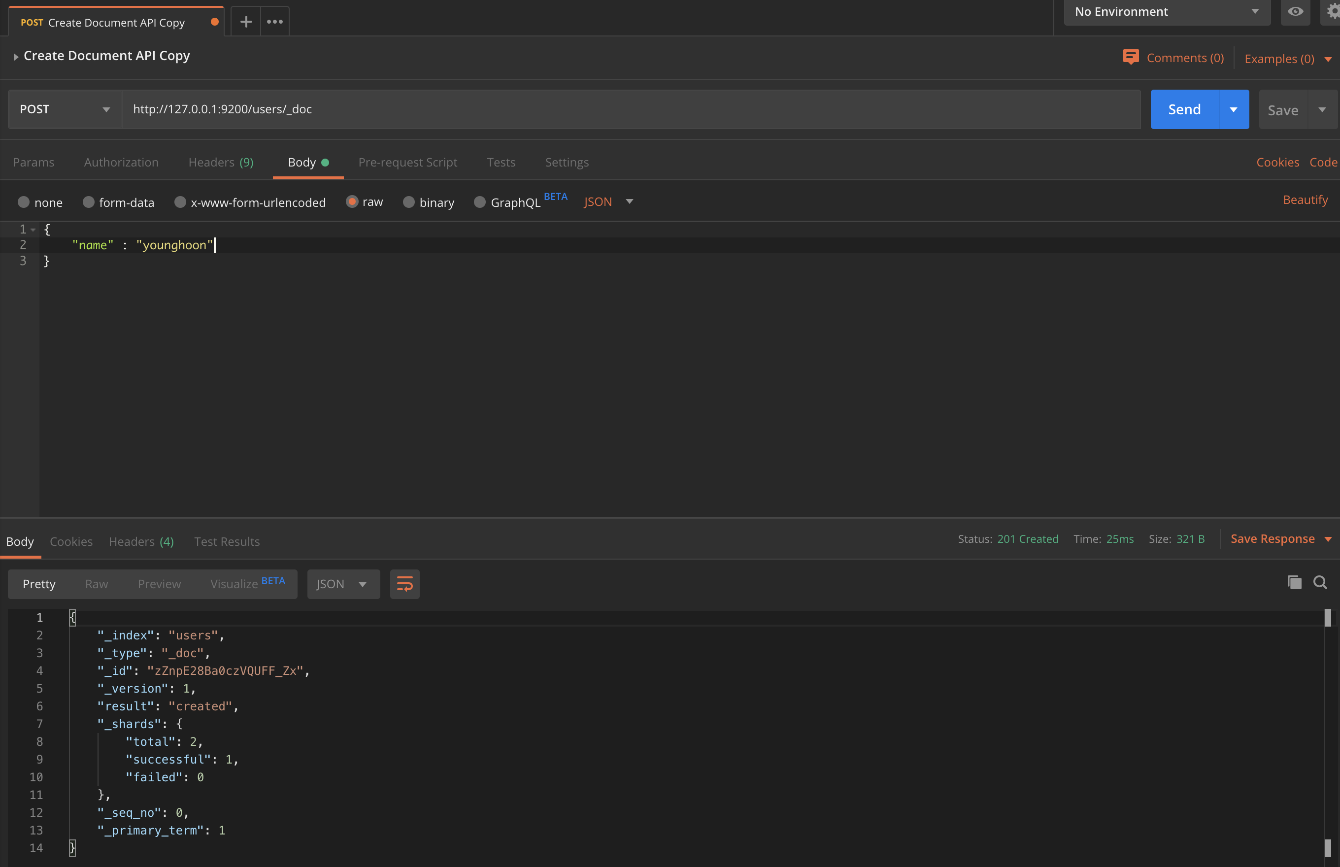The height and width of the screenshot is (867, 1340).
Task: Open response Headers (4) tab
Action: 141,541
